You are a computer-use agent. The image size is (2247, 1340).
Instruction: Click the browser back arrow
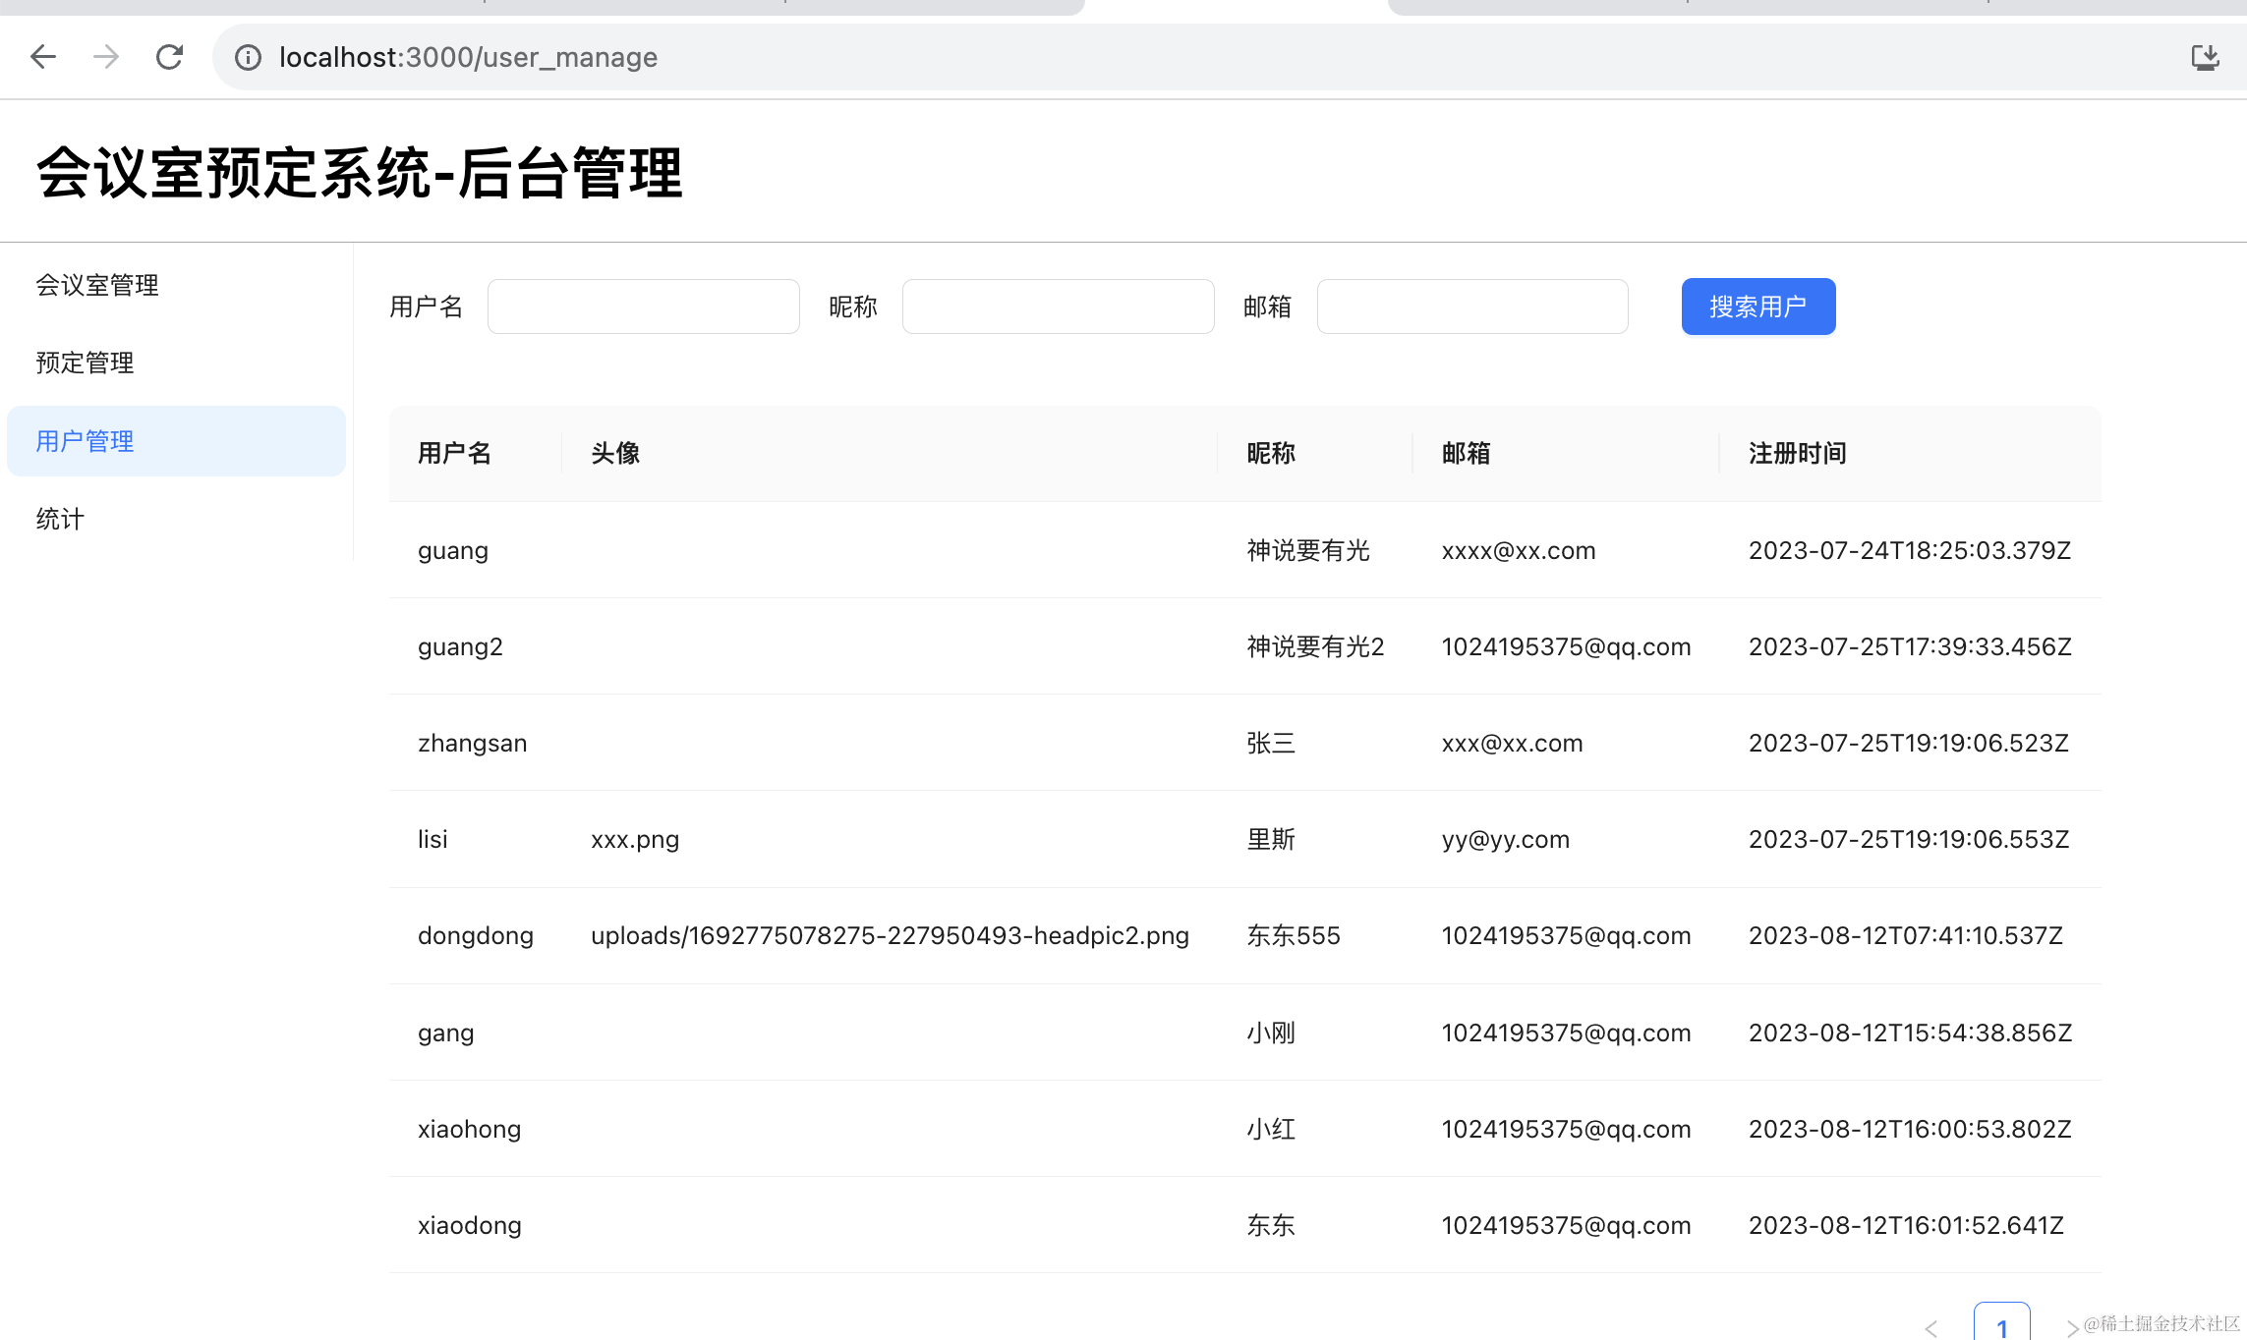(x=43, y=57)
